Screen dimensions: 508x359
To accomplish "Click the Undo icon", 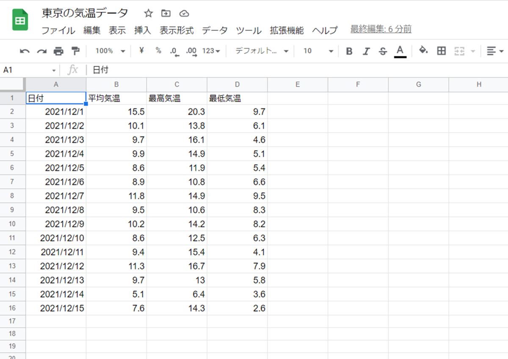I will tap(24, 50).
